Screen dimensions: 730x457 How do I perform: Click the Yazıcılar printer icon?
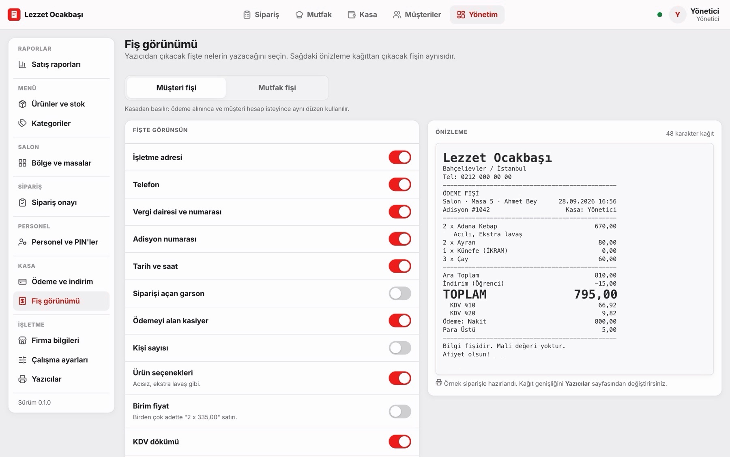[22, 379]
